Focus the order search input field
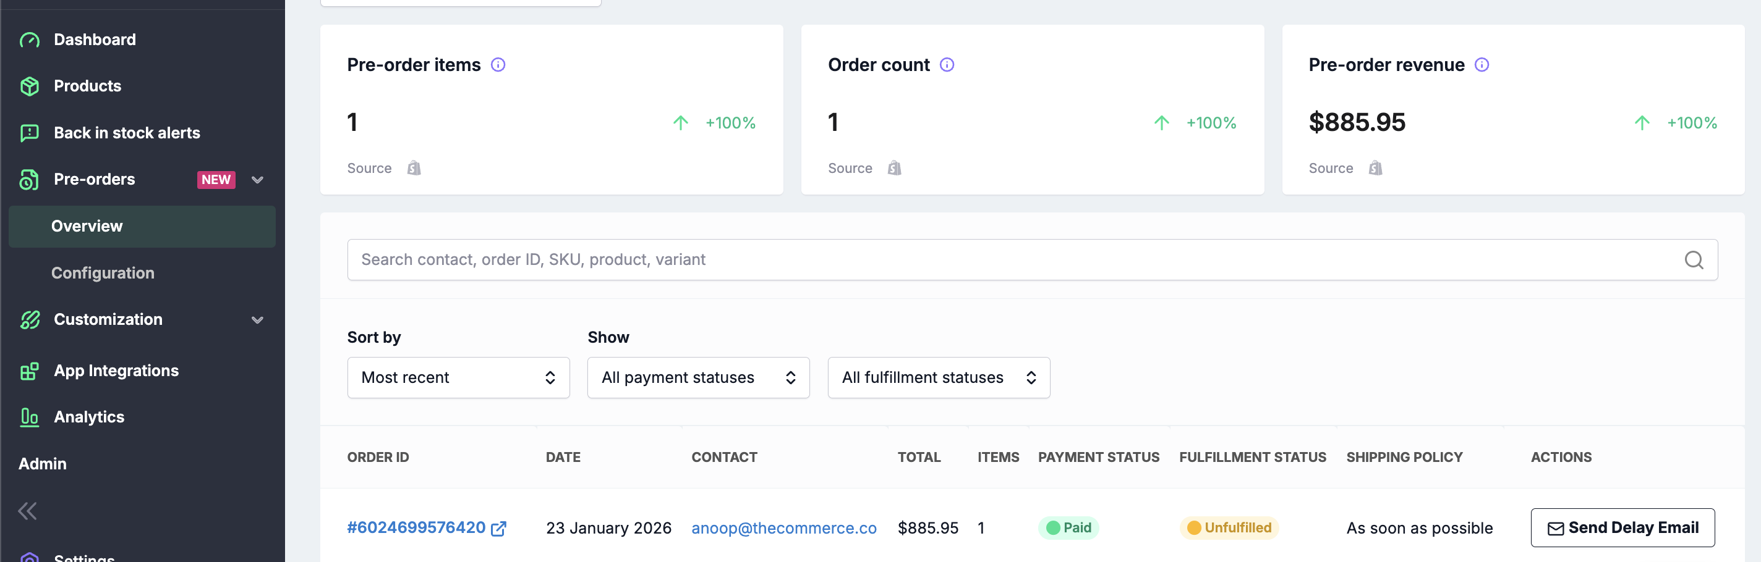This screenshot has height=562, width=1761. (x=1012, y=259)
